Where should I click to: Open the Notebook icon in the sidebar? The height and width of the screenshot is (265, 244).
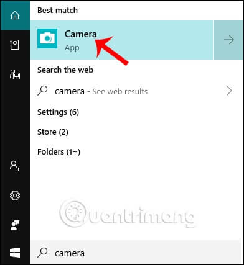[x=15, y=45]
